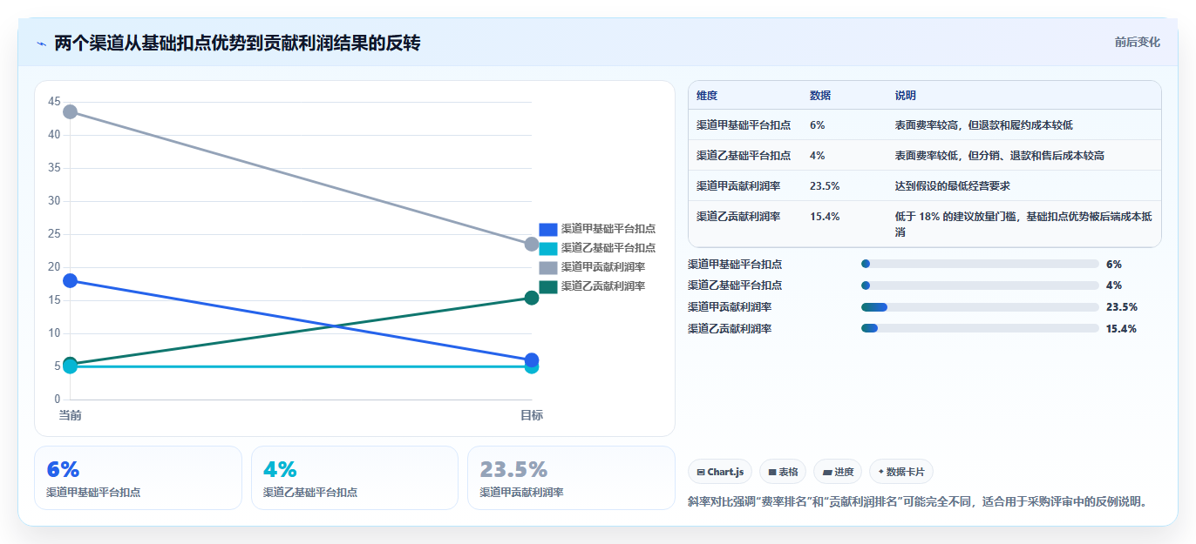Click the 数据卡片 tag chip
1196x544 pixels.
pyautogui.click(x=901, y=472)
